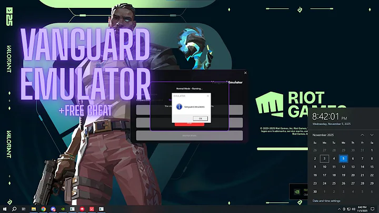This screenshot has width=379, height=213.
Task: Select November 25 in the calendar
Action: click(x=334, y=183)
